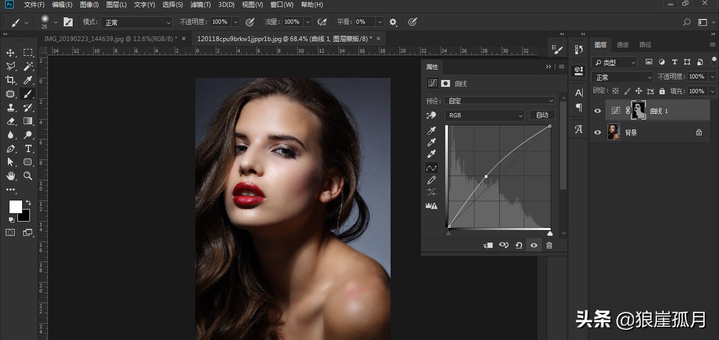Select the Gradient tool
Viewport: 719px width, 340px height.
click(x=28, y=121)
